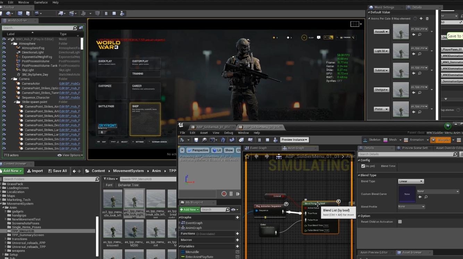Viewport: 463px width, 259px height.
Task: Open the Shotgun category dropdown
Action: click(x=381, y=90)
